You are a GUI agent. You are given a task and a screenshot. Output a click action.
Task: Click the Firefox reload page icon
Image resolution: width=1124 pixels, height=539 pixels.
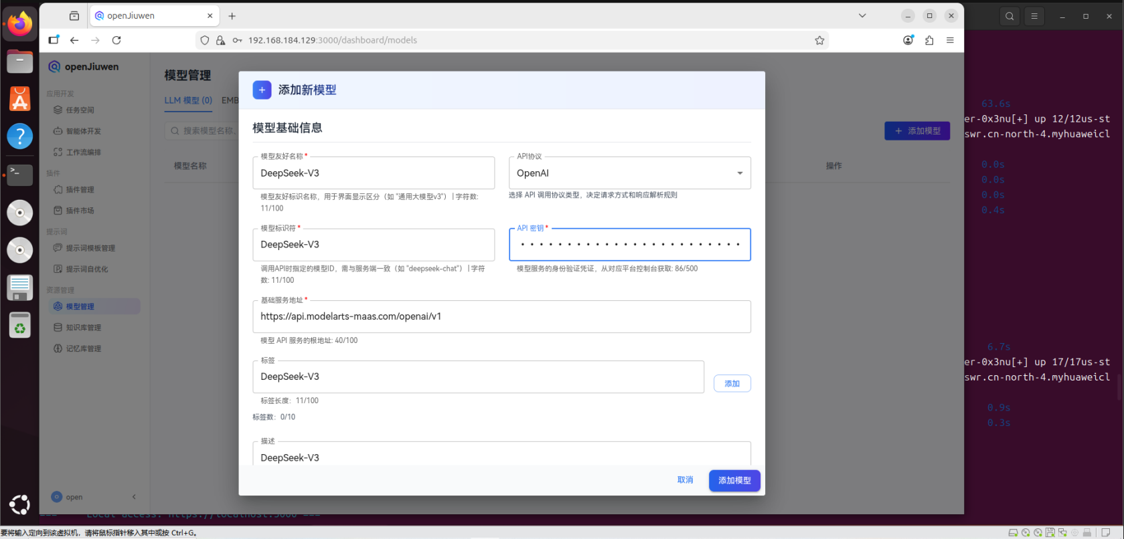[x=116, y=40]
